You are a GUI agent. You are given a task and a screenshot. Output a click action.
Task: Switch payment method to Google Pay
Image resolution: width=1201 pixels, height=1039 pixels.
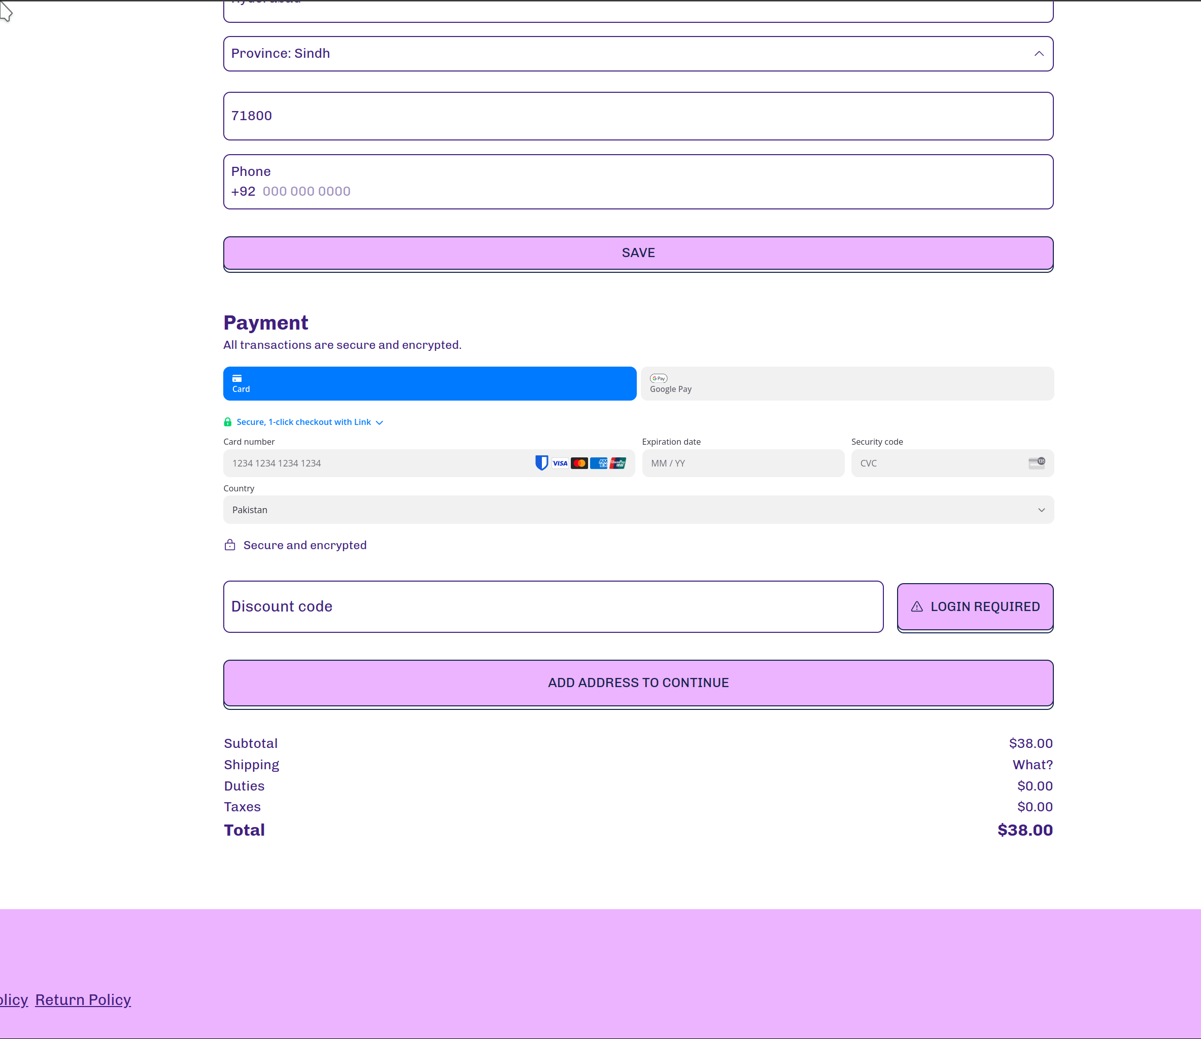tap(847, 383)
